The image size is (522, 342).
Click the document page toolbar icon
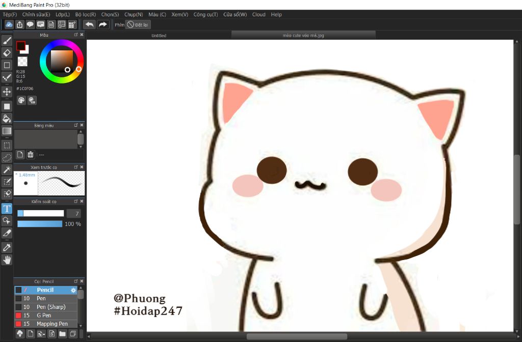pyautogui.click(x=51, y=24)
